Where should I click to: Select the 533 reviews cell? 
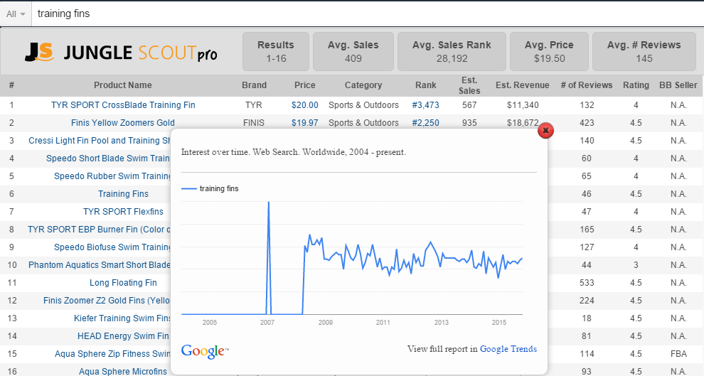[x=587, y=283]
